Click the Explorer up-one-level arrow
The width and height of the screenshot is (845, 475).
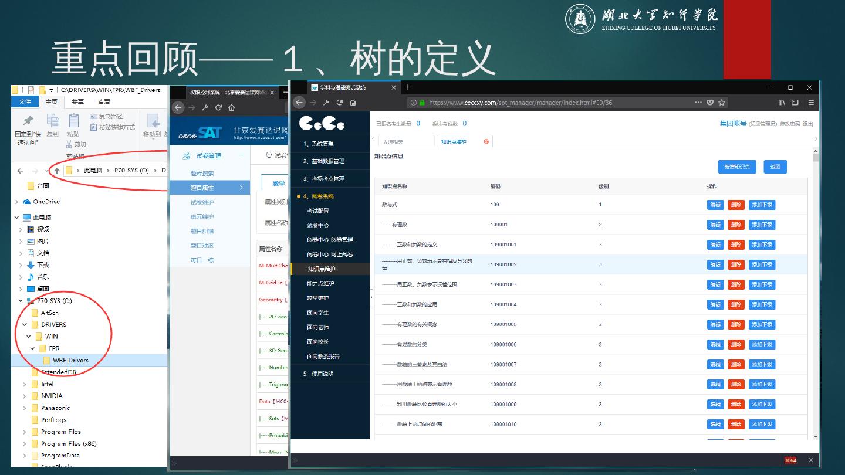[x=57, y=171]
